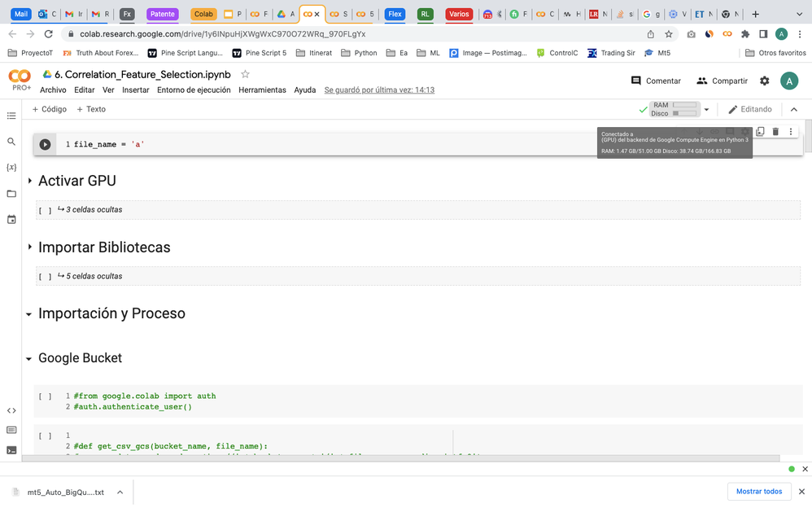Open the cell's three-dot more actions menu
812x508 pixels.
point(791,132)
